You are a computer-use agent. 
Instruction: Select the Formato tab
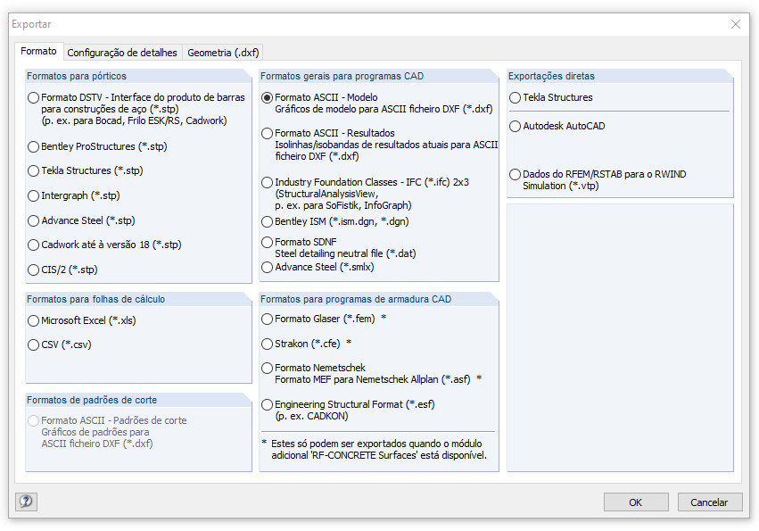[38, 52]
